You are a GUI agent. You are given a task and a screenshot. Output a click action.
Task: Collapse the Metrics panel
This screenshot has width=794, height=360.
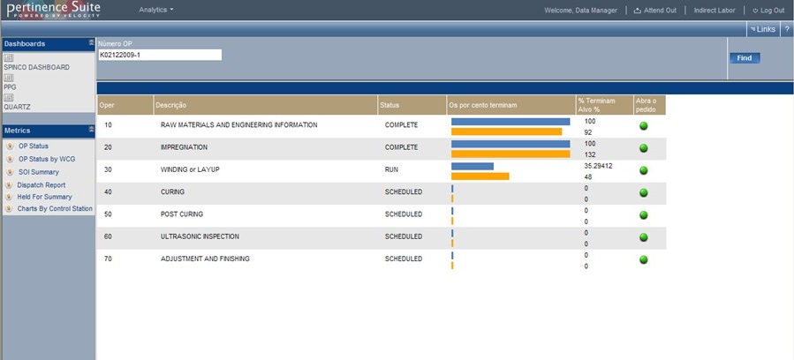point(91,130)
